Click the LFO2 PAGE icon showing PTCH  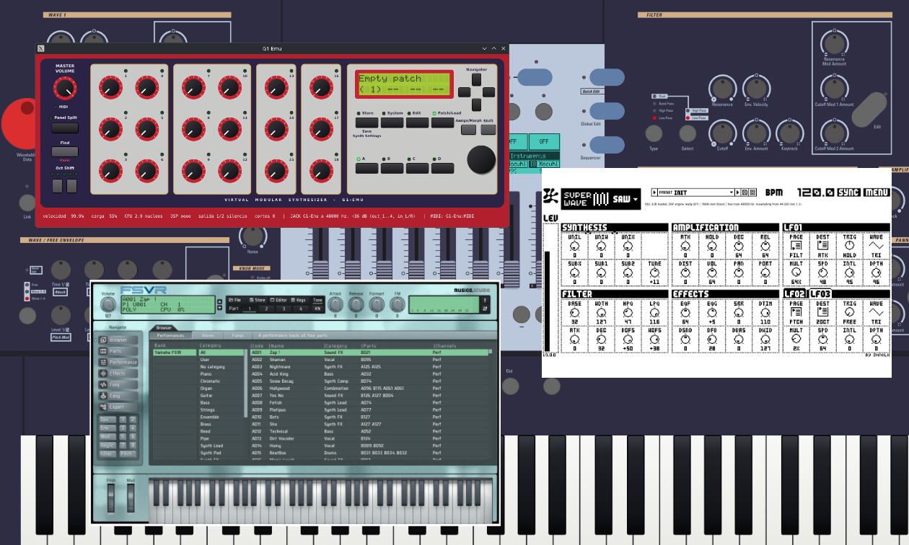pos(796,313)
